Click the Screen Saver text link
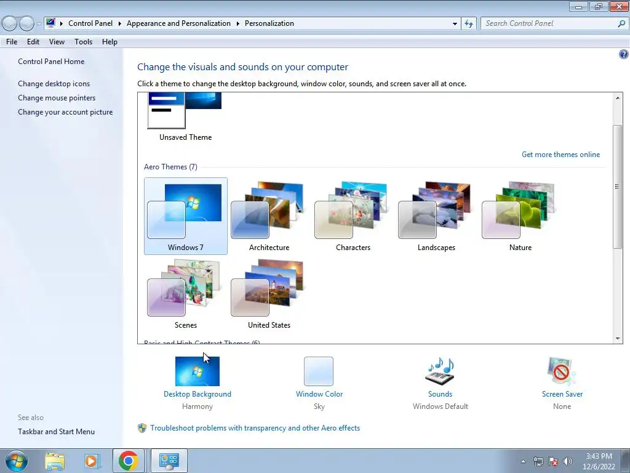The width and height of the screenshot is (630, 473). point(562,394)
